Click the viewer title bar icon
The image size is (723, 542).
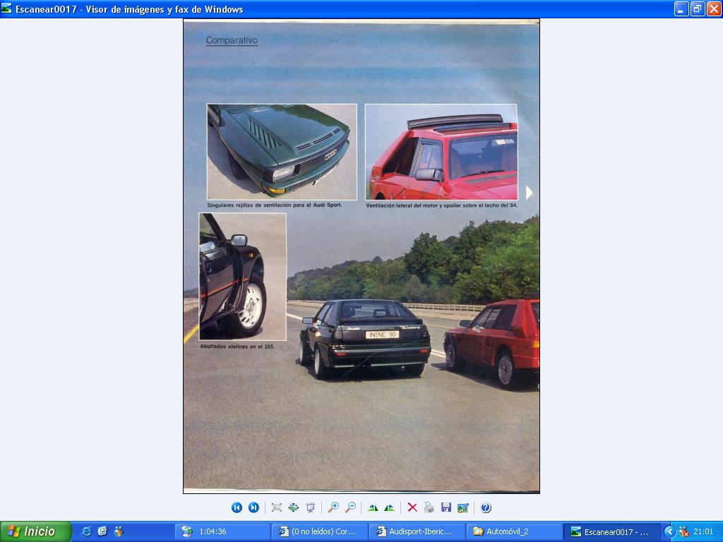tap(6, 8)
